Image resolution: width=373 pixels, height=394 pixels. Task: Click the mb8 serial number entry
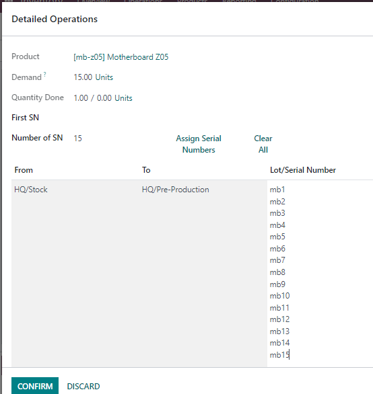(x=277, y=272)
